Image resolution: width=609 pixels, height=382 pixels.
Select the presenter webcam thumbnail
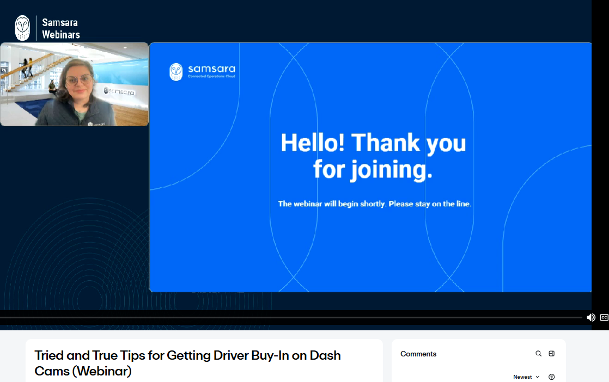pyautogui.click(x=74, y=84)
